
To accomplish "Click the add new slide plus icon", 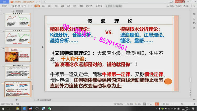I will [17, 100].
